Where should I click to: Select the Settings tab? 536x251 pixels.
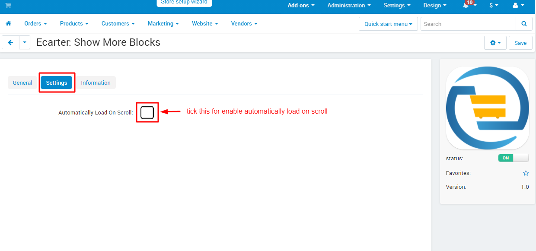coord(57,83)
